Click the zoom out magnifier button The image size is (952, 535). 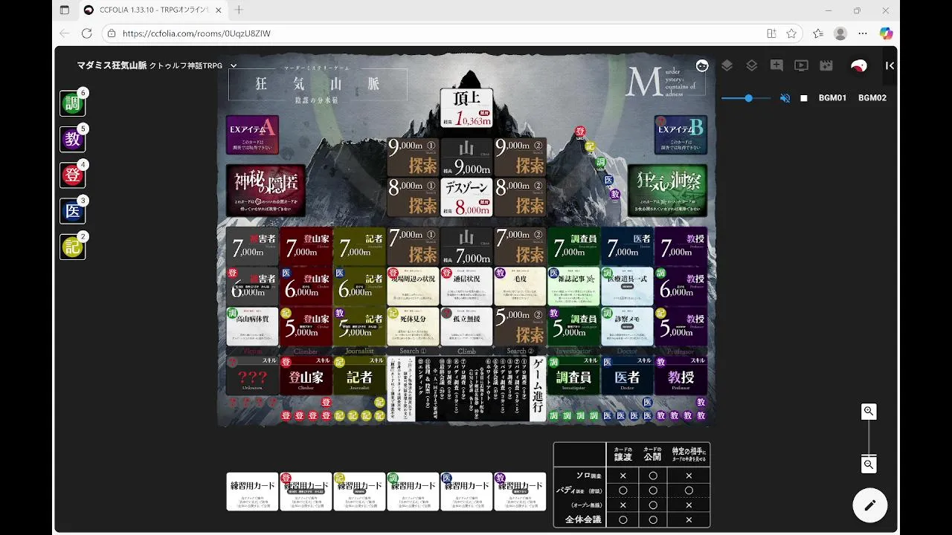point(869,464)
